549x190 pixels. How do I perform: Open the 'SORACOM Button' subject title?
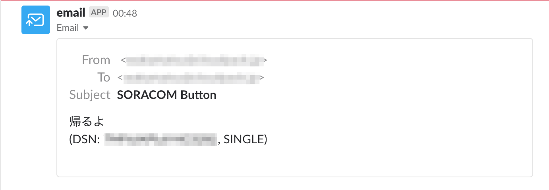pos(167,95)
